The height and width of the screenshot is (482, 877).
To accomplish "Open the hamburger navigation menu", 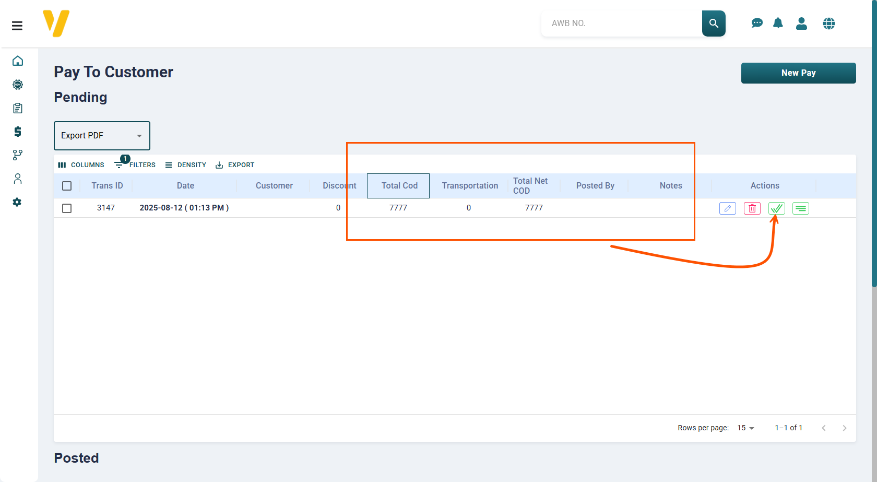I will 17,26.
